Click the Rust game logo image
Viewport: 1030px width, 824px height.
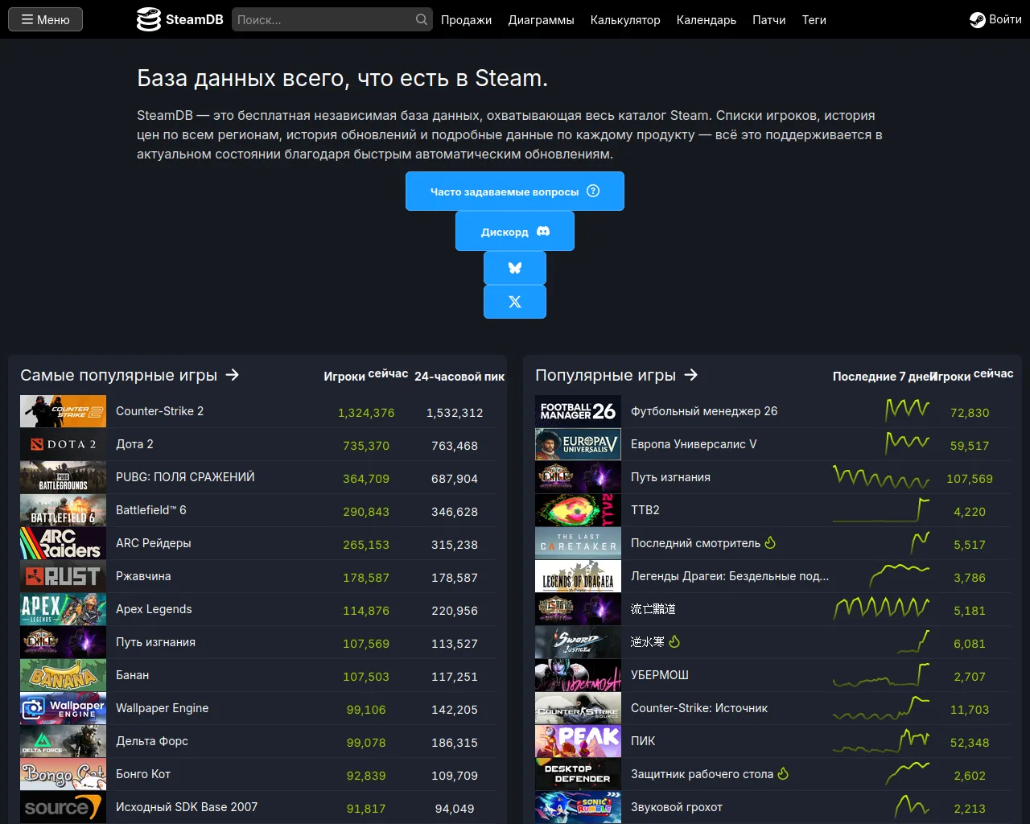[63, 576]
